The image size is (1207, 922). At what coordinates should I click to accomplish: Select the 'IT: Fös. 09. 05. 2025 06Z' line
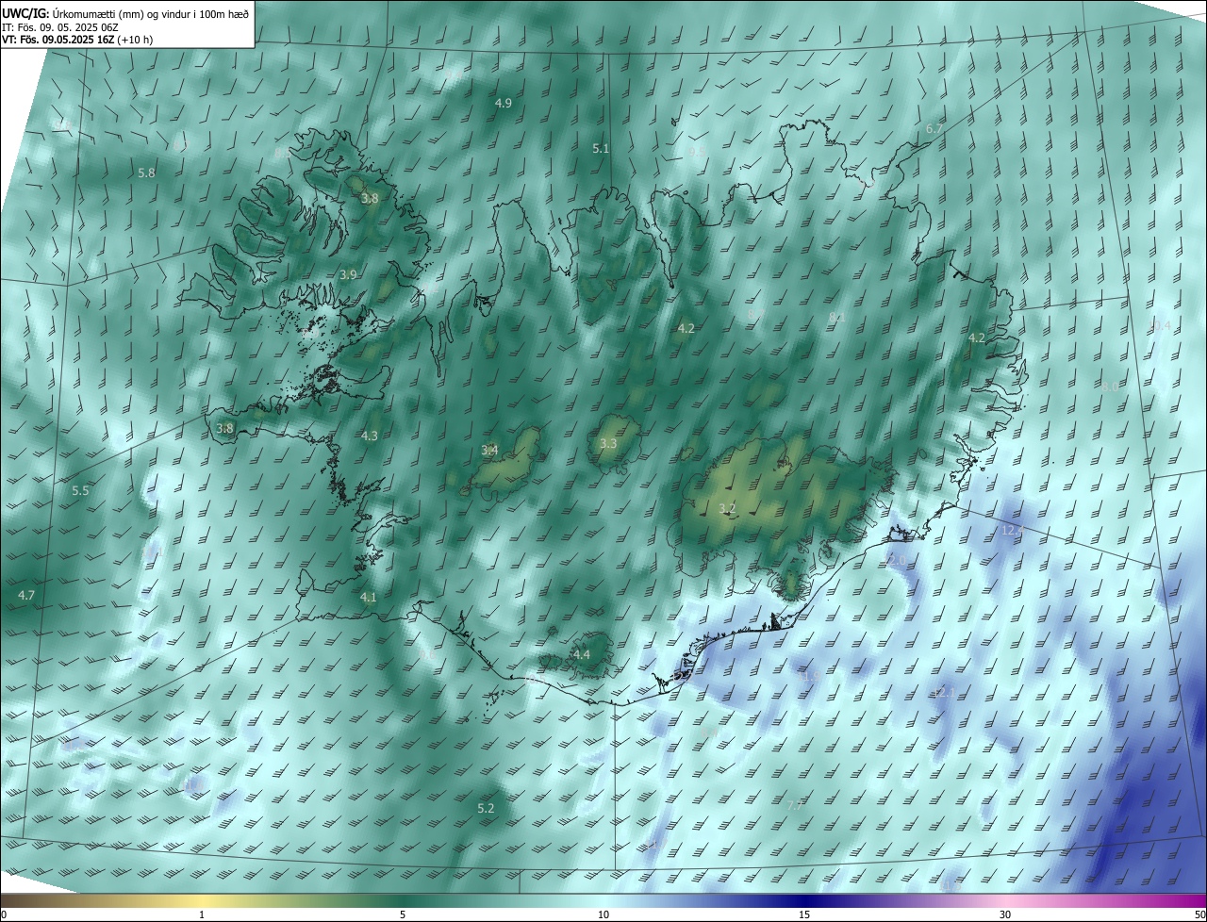point(59,26)
